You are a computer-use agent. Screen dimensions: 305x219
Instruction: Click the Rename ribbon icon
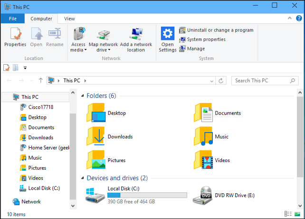tap(55, 34)
